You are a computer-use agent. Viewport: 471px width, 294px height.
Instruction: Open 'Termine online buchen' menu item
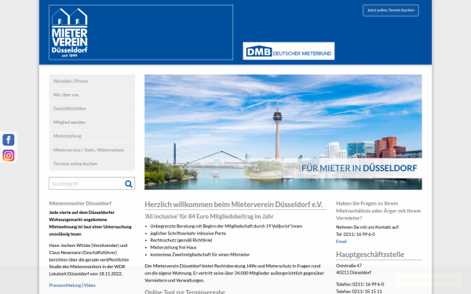(92, 164)
